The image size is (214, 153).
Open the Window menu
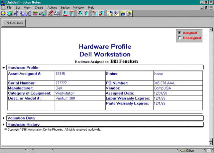click(79, 7)
